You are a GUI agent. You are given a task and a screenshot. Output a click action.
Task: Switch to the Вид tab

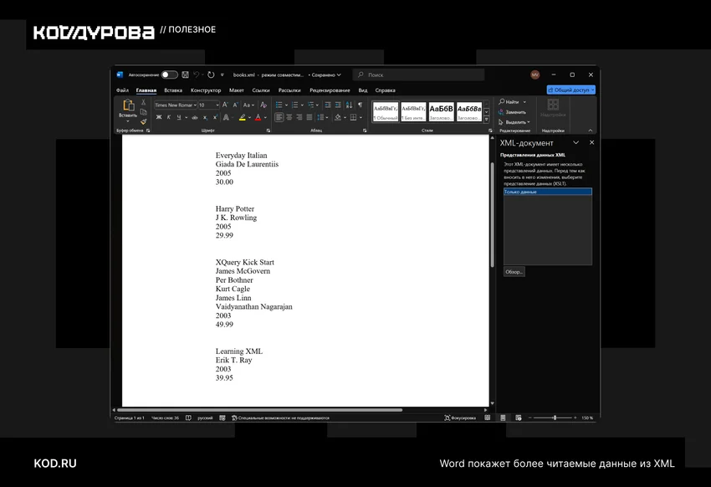tap(363, 90)
